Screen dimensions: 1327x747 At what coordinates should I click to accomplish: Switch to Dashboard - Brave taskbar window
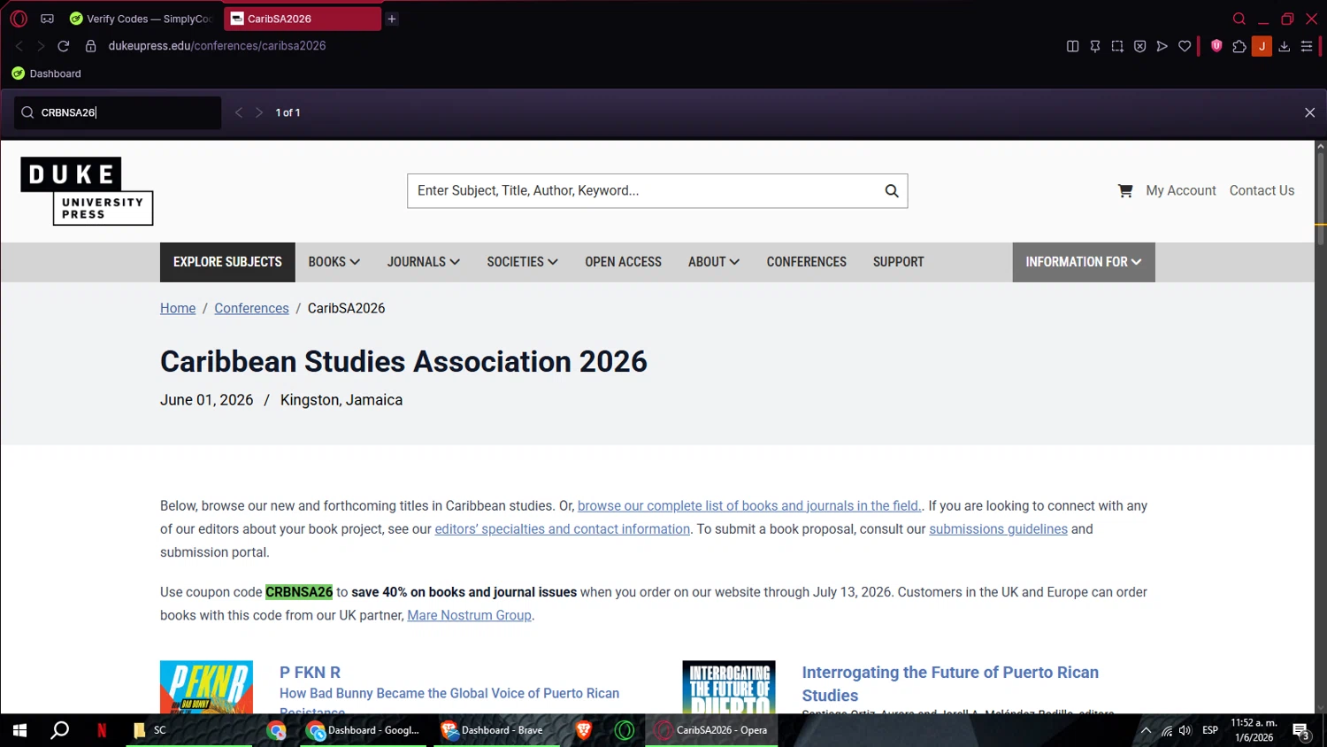point(496,730)
